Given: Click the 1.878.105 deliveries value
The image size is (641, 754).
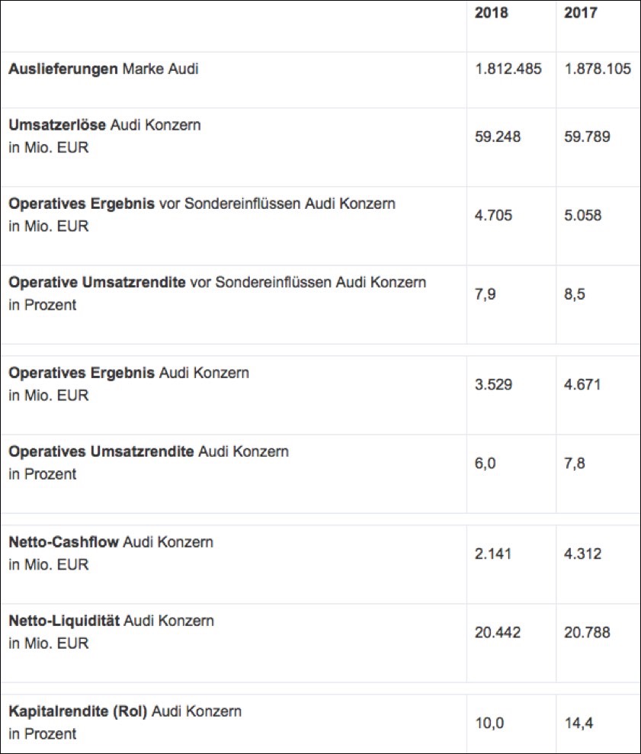Looking at the screenshot, I should pos(598,69).
